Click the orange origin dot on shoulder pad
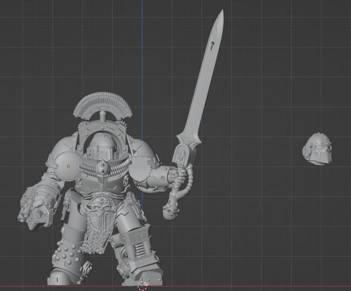The image size is (351, 291). [x=68, y=166]
